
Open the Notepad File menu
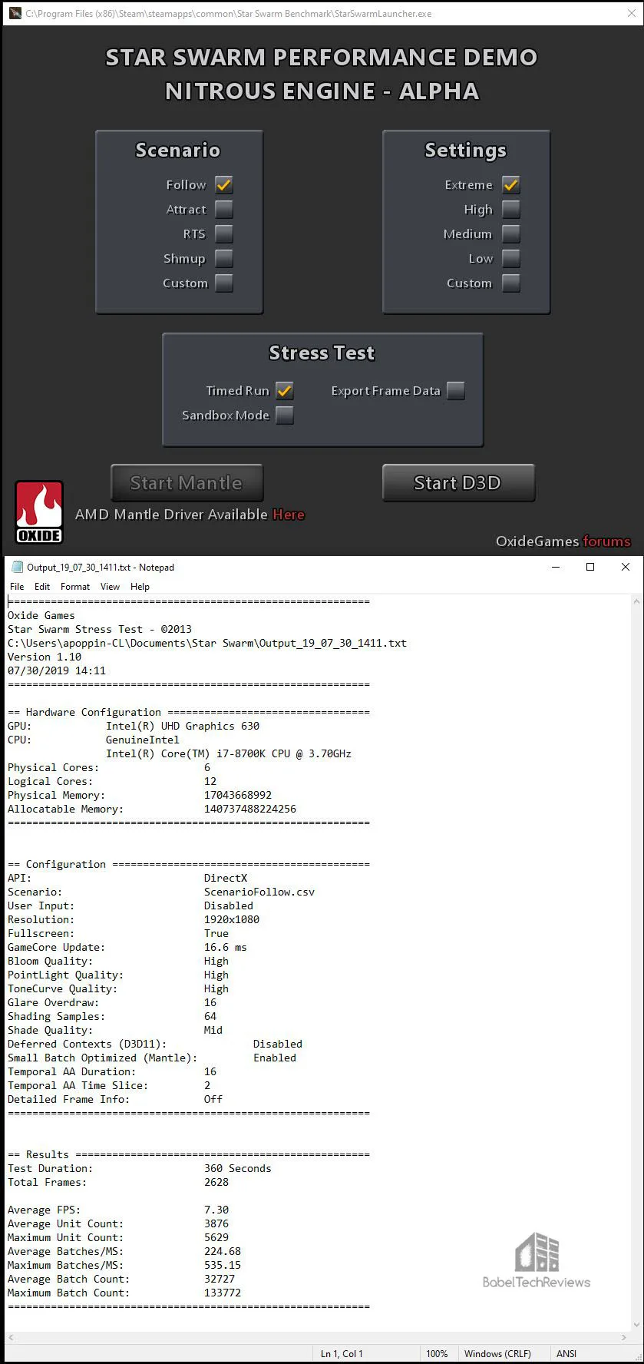pyautogui.click(x=17, y=587)
